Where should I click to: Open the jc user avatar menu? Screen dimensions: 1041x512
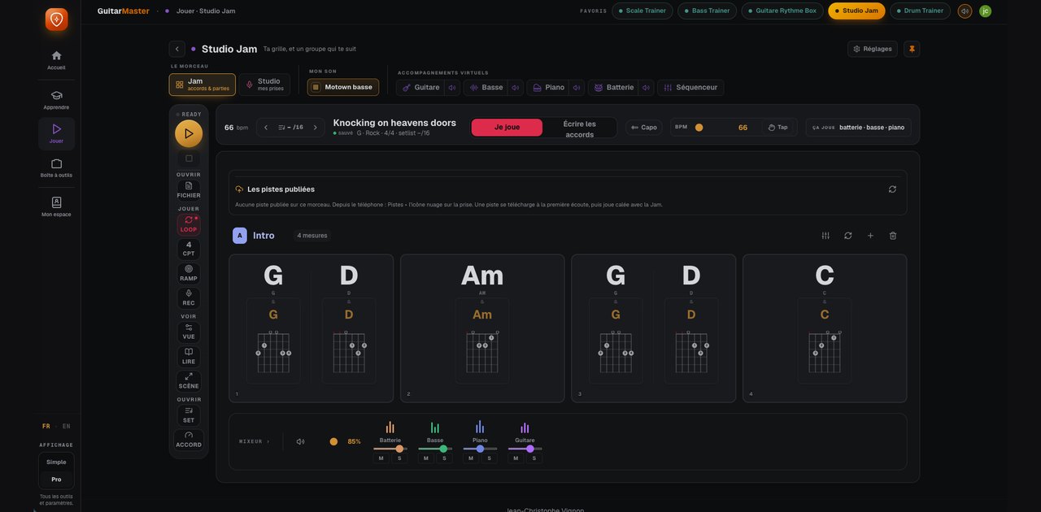986,11
